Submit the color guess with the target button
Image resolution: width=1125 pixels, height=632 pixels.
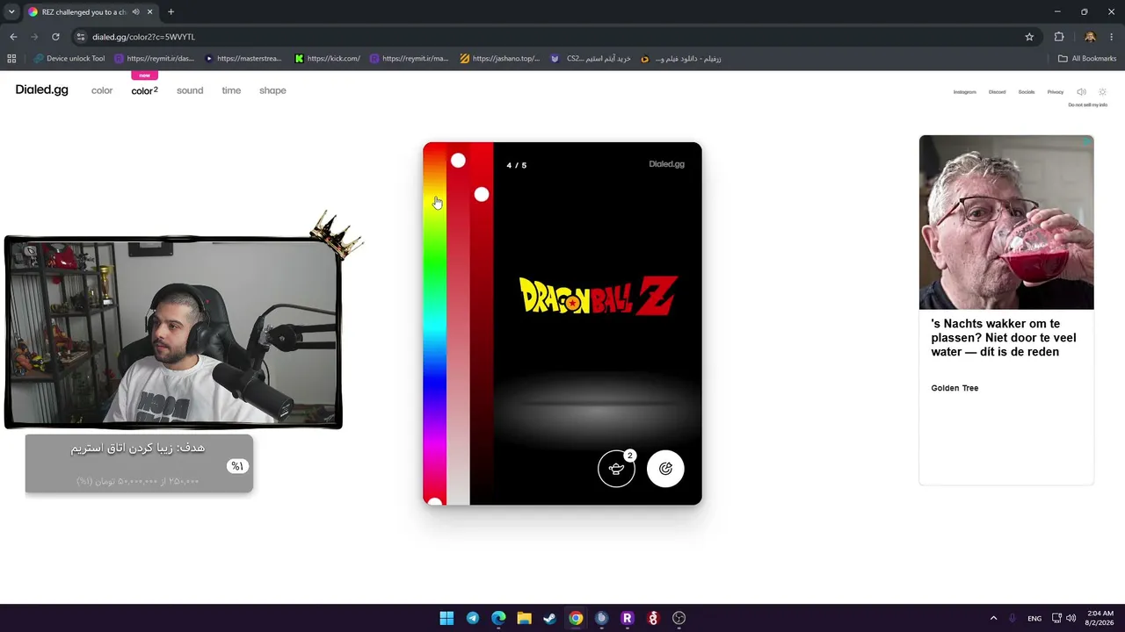pyautogui.click(x=665, y=469)
